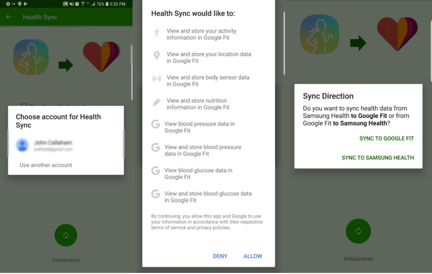Click the 'Sync Direction' dialog title

328,96
